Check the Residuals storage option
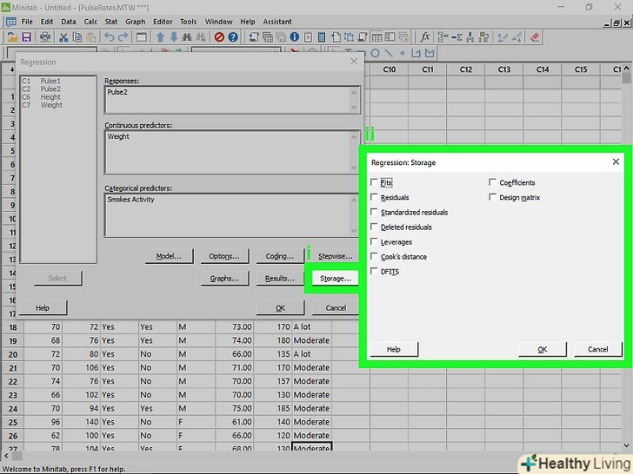This screenshot has height=474, width=633. 375,198
